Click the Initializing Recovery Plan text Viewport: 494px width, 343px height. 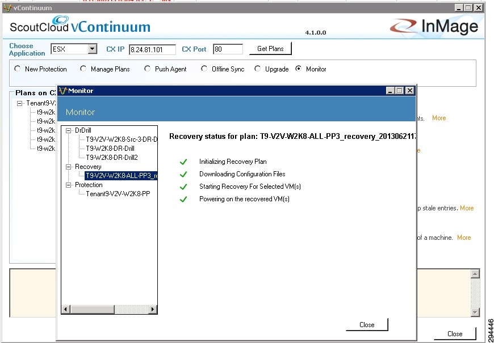point(233,162)
